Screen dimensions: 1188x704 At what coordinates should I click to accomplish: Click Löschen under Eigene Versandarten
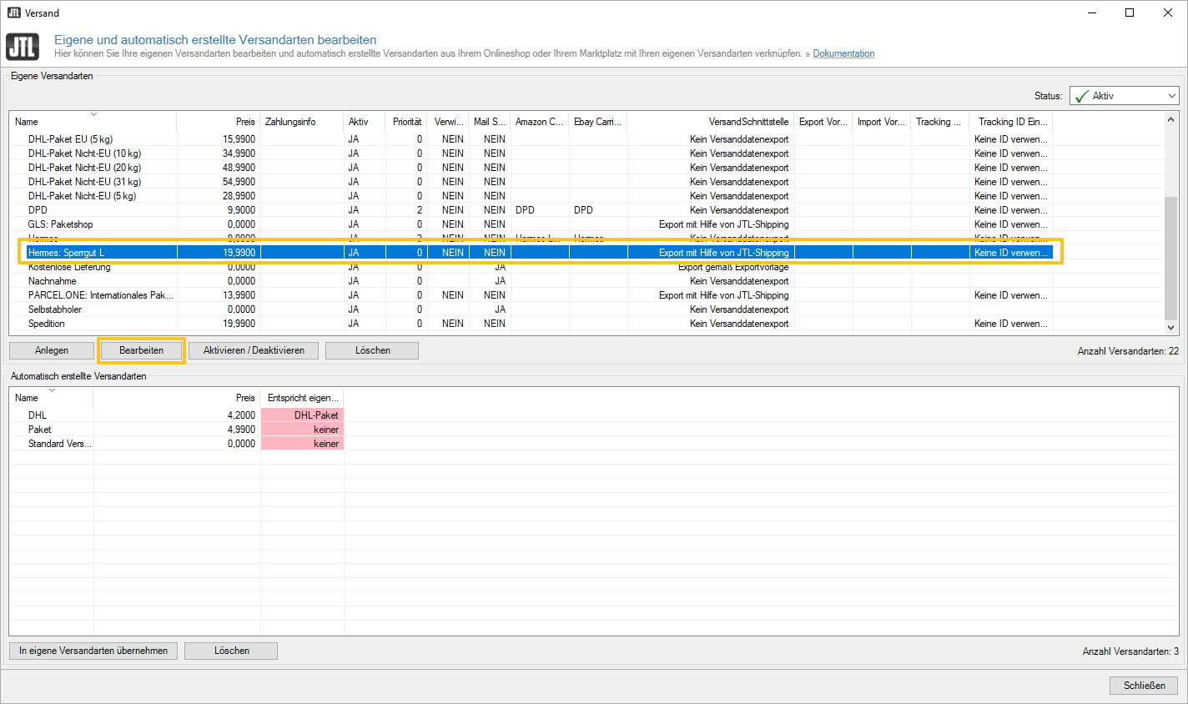[372, 350]
